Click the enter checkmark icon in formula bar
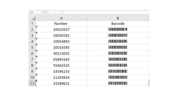Viewport: 172px width, 96px height. pyautogui.click(x=55, y=12)
